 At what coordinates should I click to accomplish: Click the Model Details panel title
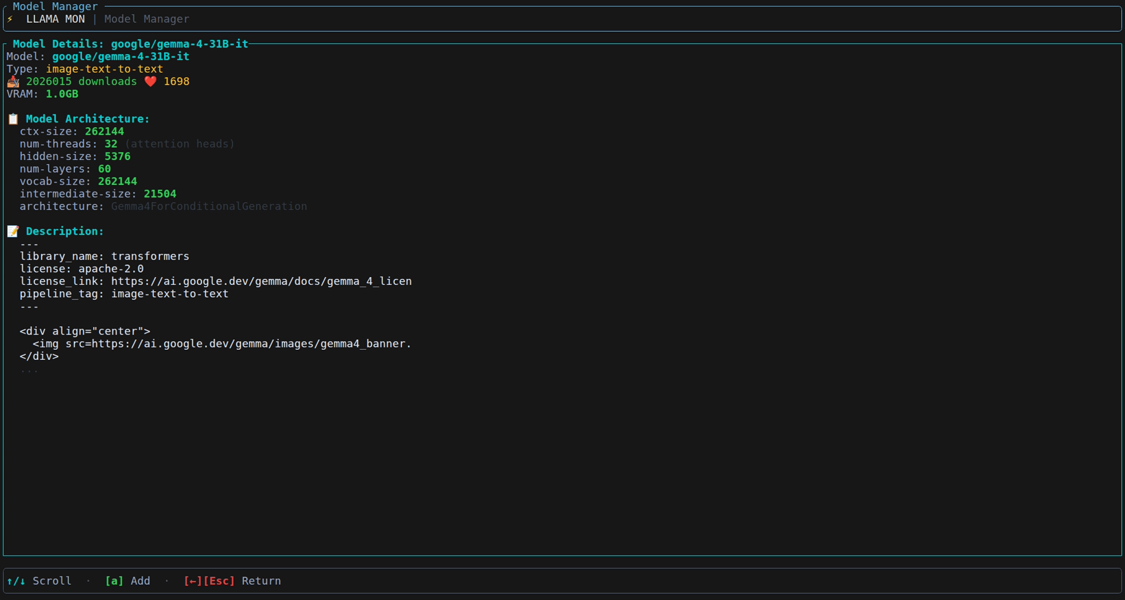tap(130, 44)
